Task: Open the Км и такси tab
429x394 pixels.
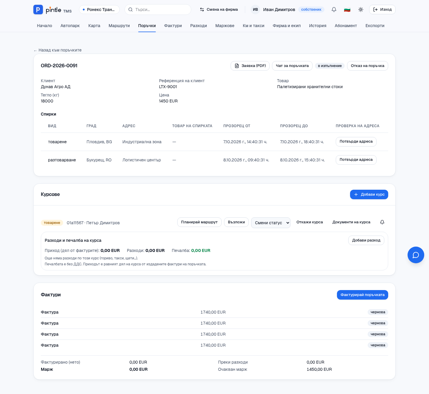Action: coord(254,26)
